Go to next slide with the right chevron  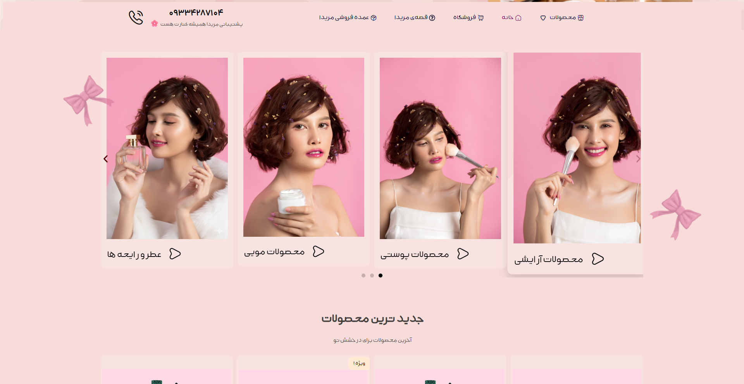(638, 159)
